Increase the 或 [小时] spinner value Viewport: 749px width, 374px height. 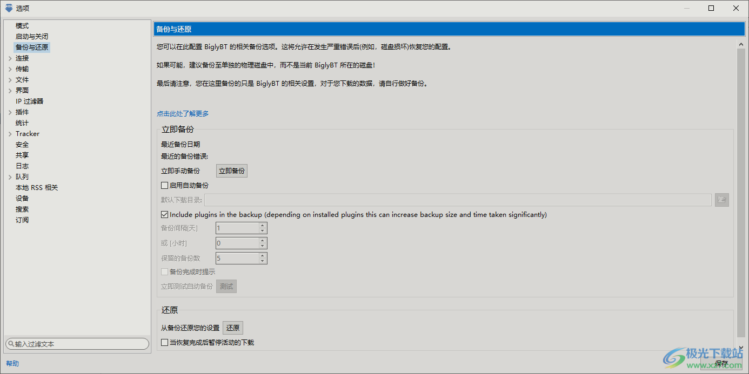(262, 241)
